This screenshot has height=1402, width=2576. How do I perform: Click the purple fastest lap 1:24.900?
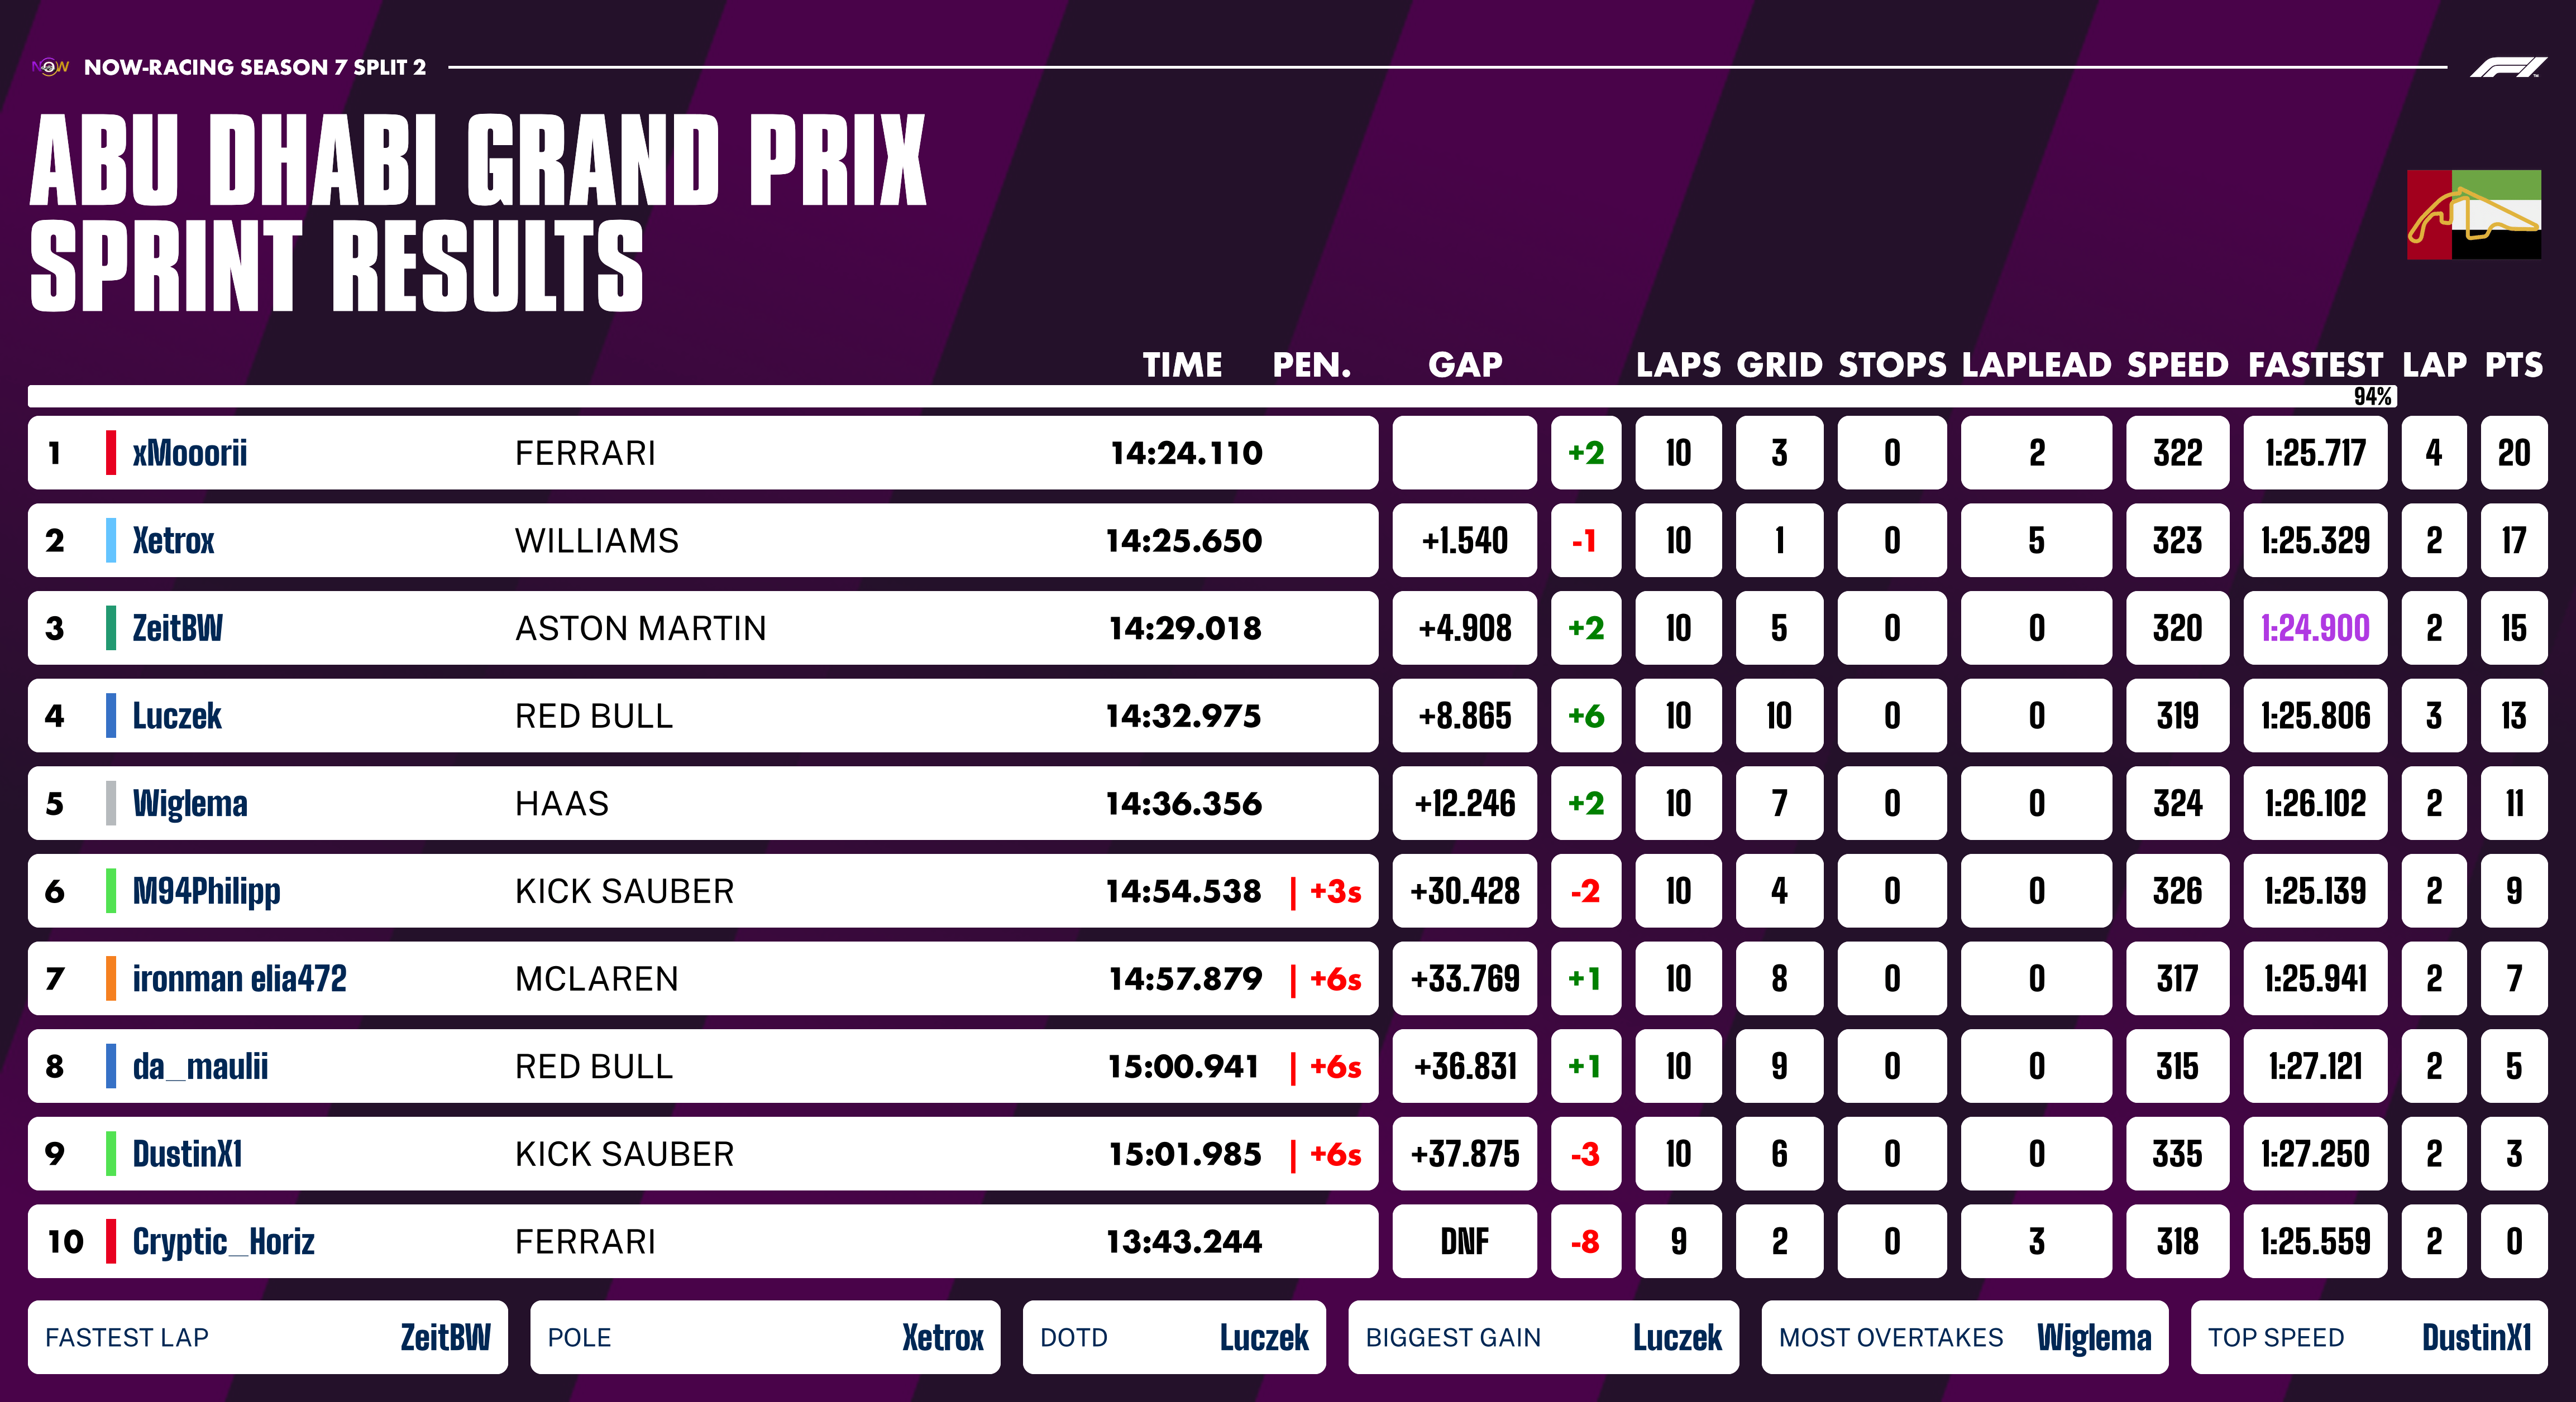[2315, 628]
